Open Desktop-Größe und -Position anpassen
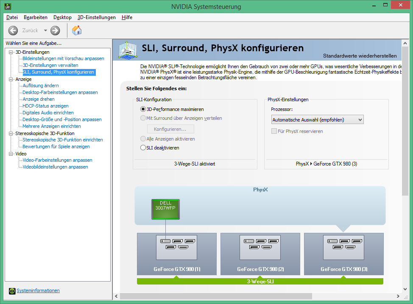This screenshot has height=304, width=413. (62, 119)
